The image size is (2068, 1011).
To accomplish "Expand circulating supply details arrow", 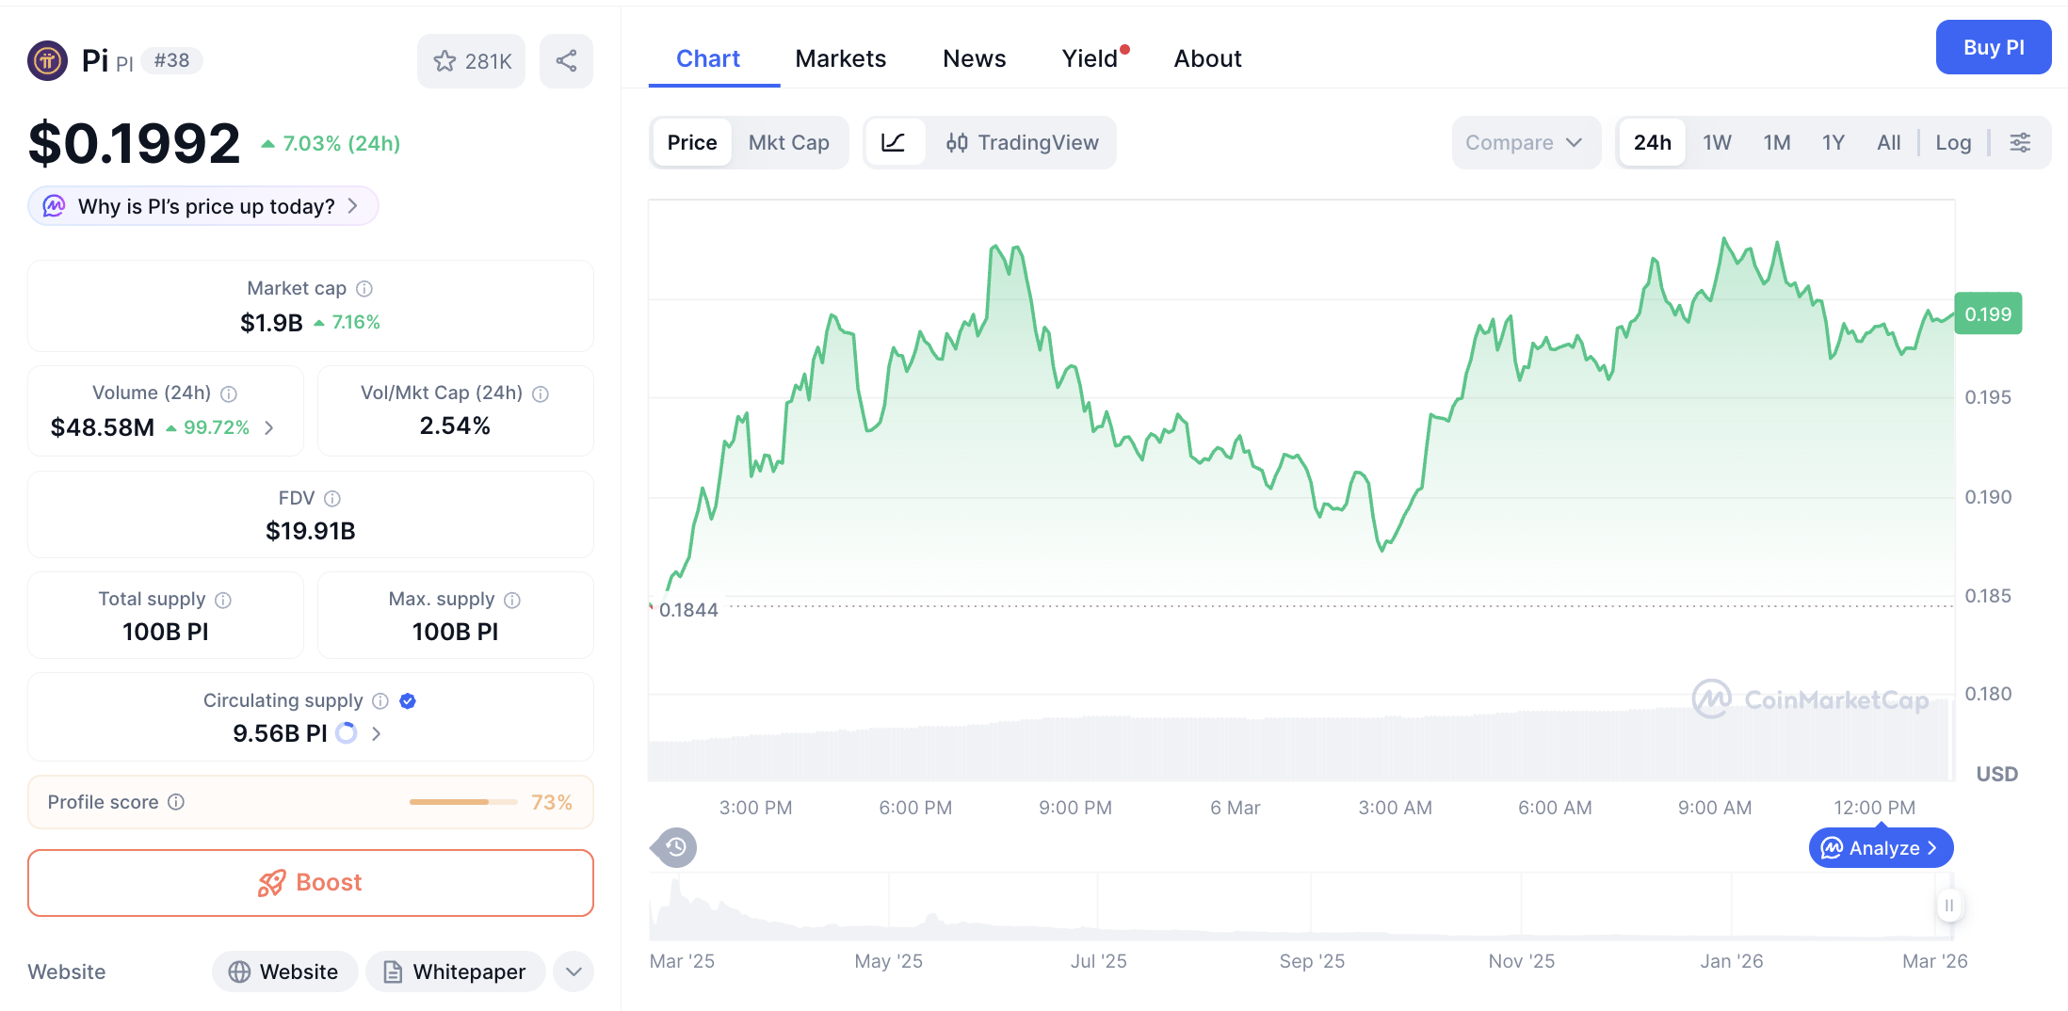I will (x=376, y=733).
